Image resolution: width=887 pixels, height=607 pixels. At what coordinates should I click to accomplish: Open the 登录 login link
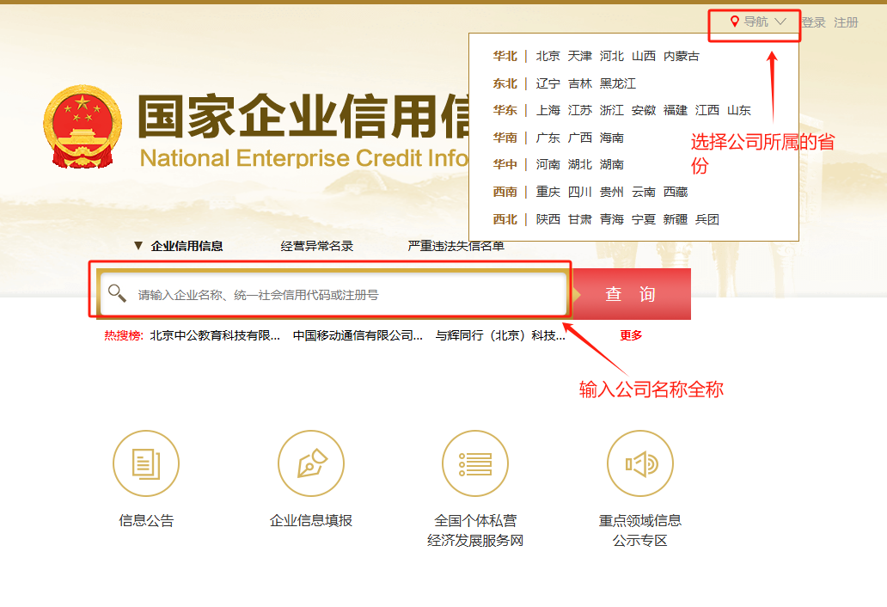813,22
